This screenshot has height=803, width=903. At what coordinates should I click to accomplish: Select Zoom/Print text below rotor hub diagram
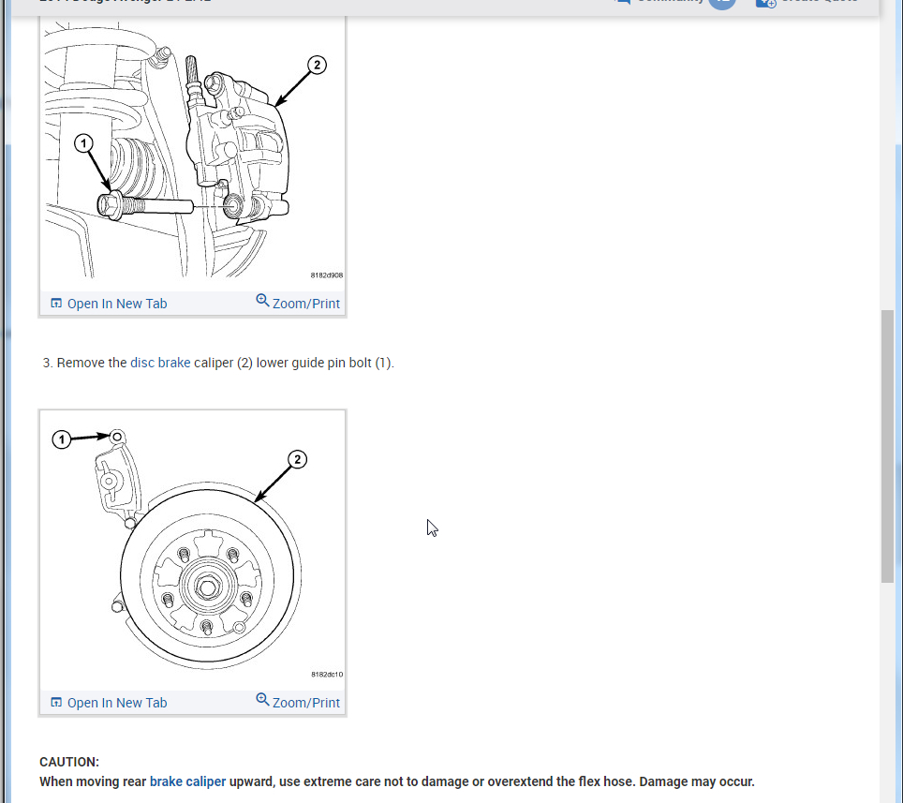click(x=305, y=703)
